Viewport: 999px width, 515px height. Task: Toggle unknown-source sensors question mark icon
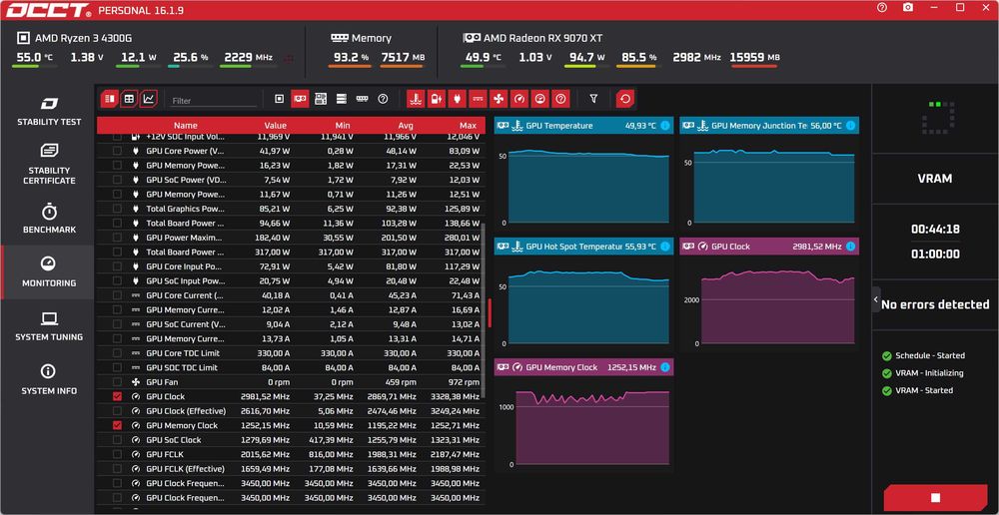(383, 99)
